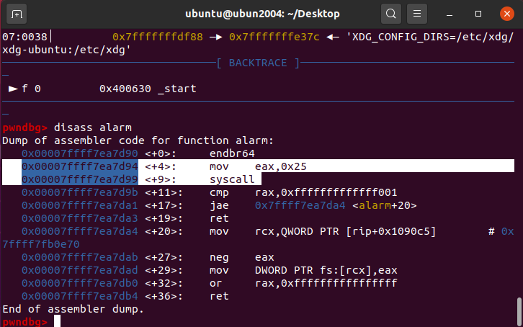
Task: Click the vertical scrollbar thumb
Action: click(x=518, y=310)
